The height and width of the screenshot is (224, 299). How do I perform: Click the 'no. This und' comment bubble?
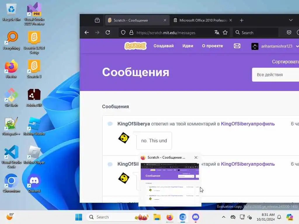click(x=154, y=141)
